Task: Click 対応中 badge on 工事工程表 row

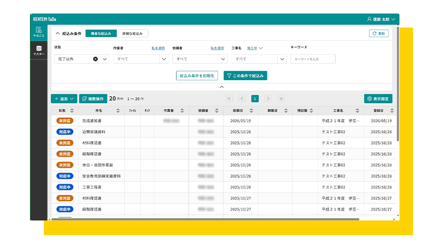Action: coord(65,187)
